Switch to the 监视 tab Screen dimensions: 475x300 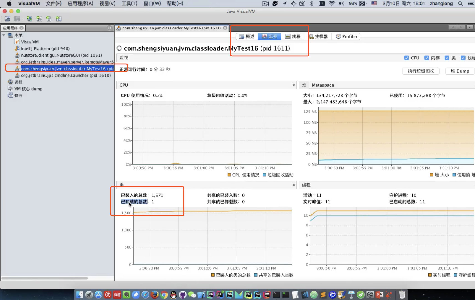pyautogui.click(x=270, y=36)
